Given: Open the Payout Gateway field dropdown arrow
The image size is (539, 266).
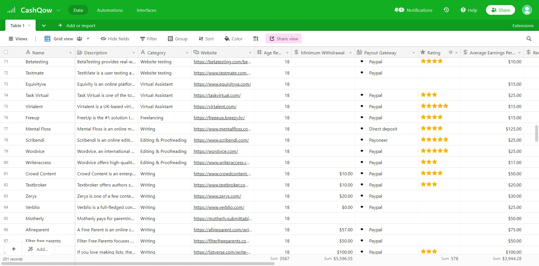Looking at the screenshot, I should [414, 53].
